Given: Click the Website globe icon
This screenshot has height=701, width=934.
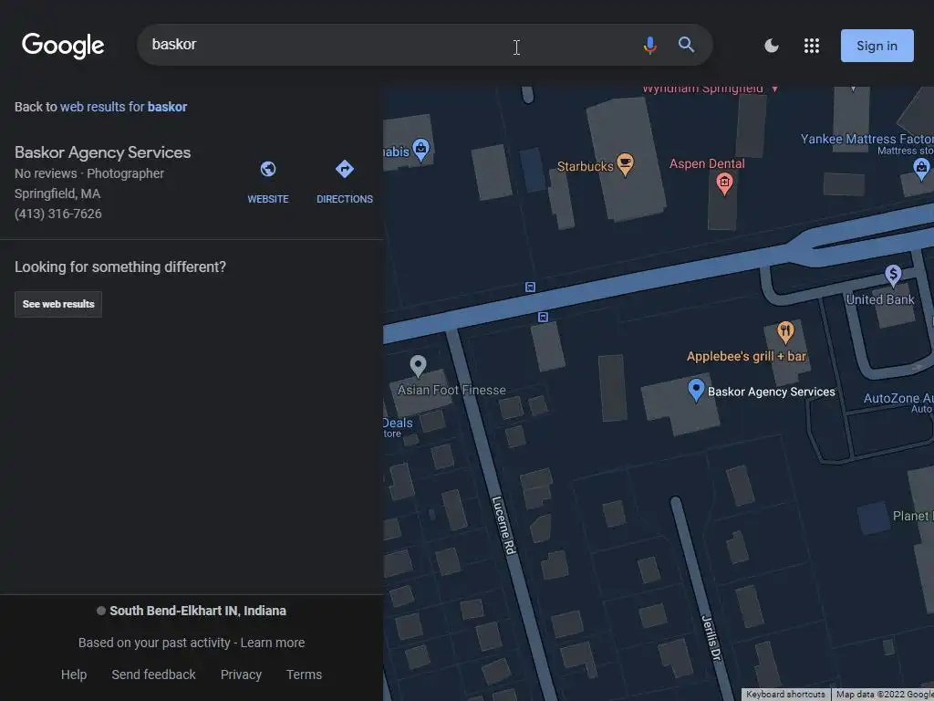Looking at the screenshot, I should tap(268, 169).
